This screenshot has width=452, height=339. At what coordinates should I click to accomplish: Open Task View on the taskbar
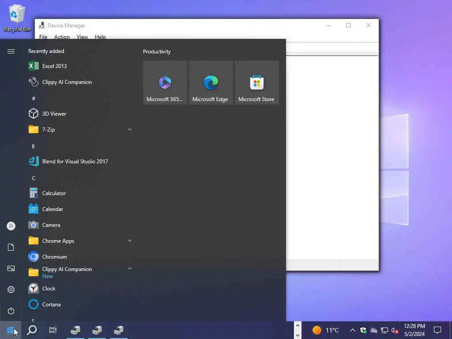tap(53, 330)
